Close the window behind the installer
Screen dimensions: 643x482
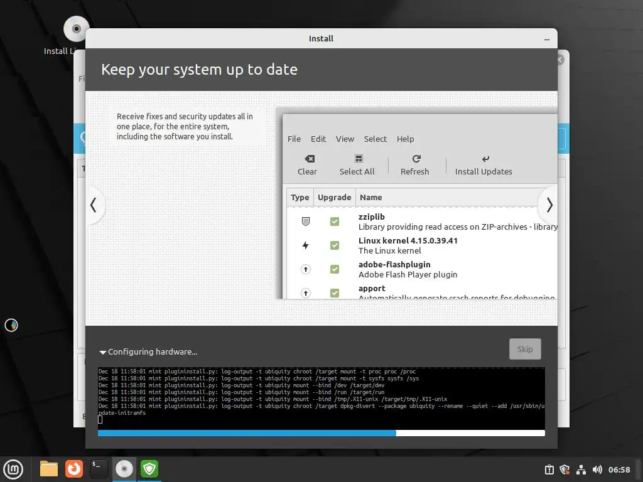click(x=561, y=60)
